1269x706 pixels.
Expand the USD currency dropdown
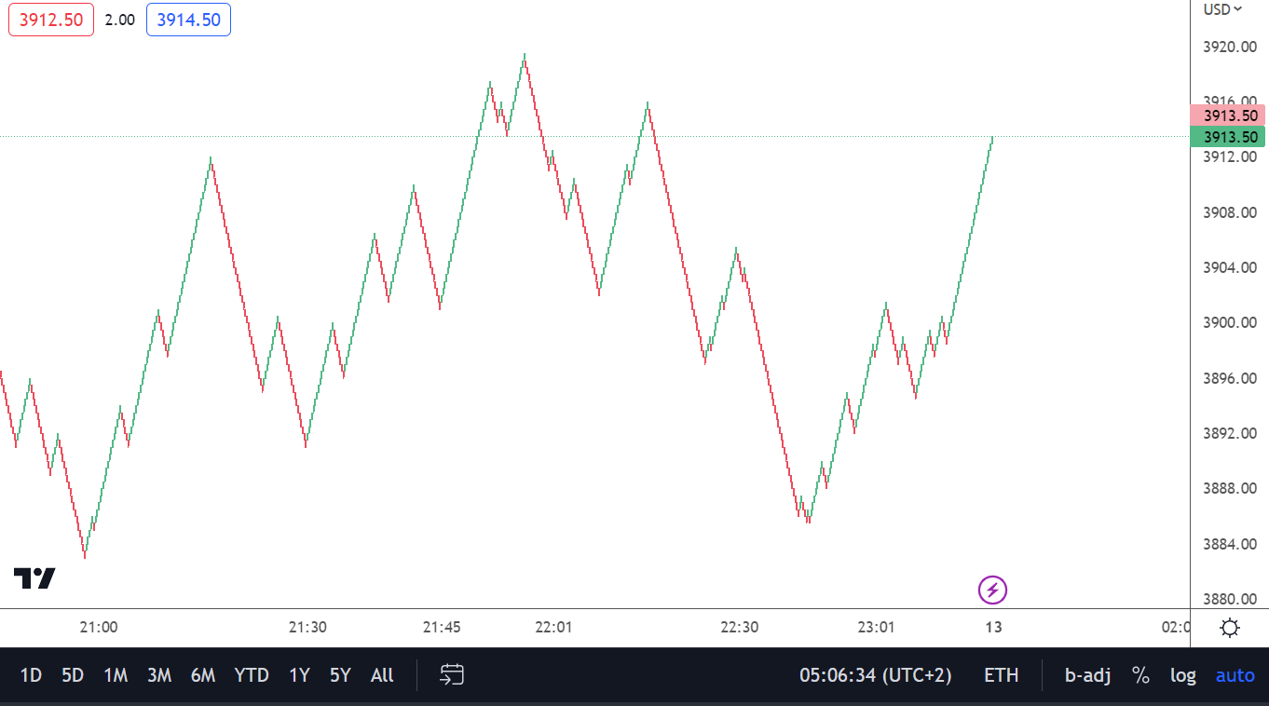[1222, 9]
